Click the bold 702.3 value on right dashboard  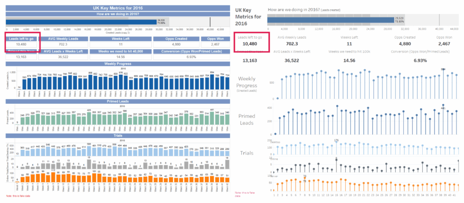tap(292, 44)
